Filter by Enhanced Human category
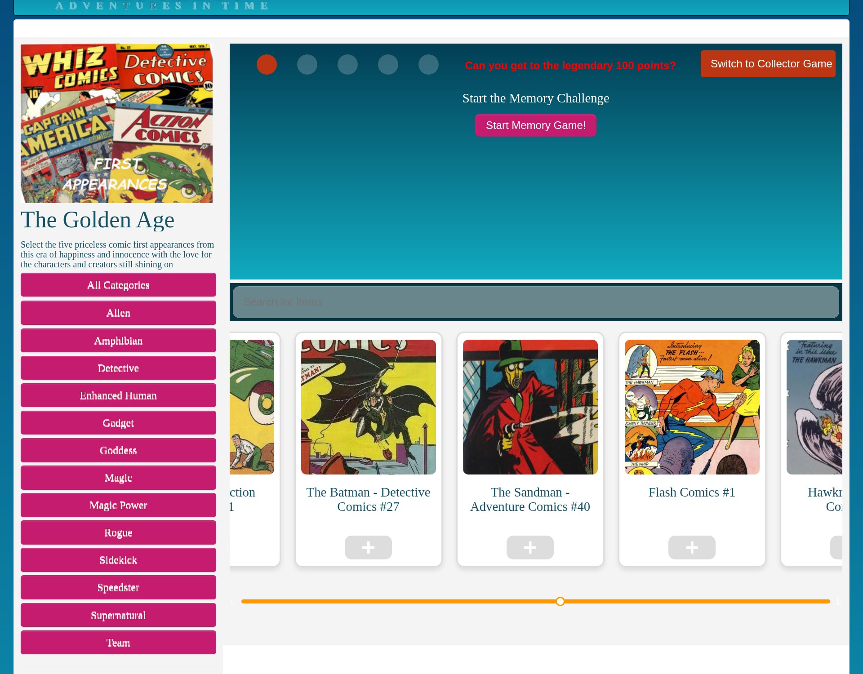863x674 pixels. [118, 395]
